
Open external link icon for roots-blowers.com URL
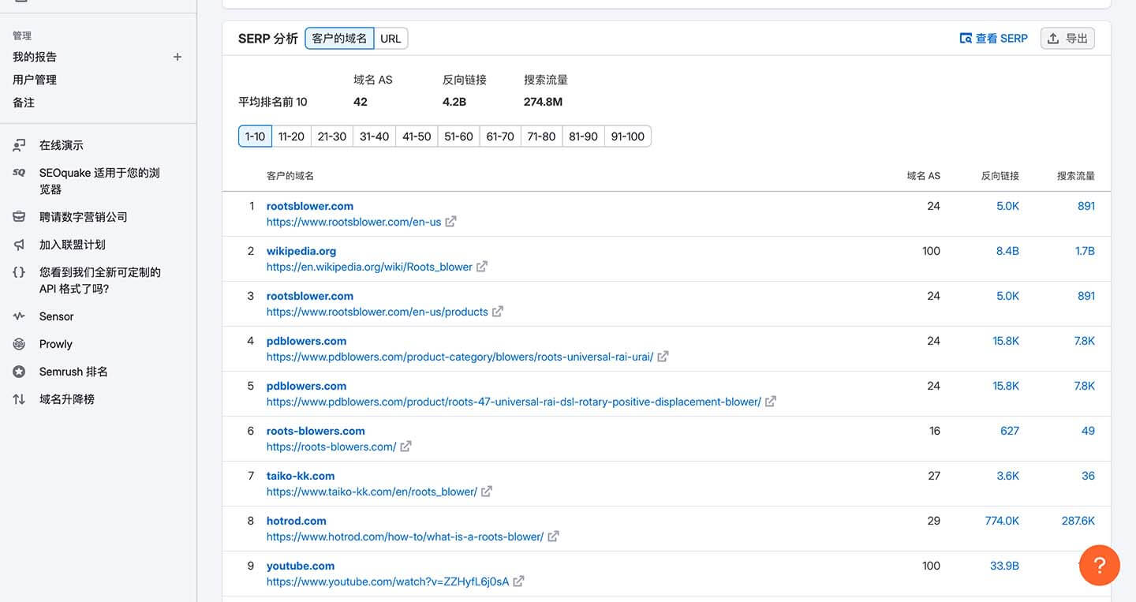click(405, 447)
